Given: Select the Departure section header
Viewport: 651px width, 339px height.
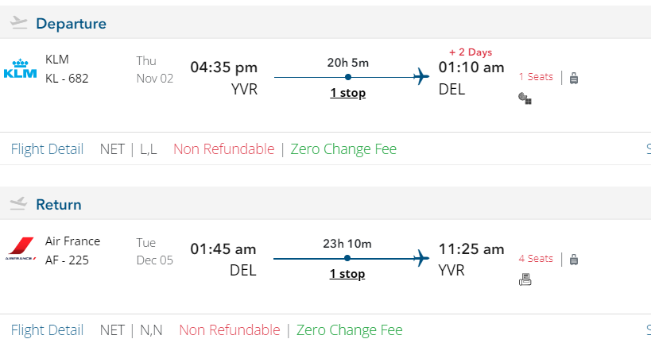Looking at the screenshot, I should point(71,24).
